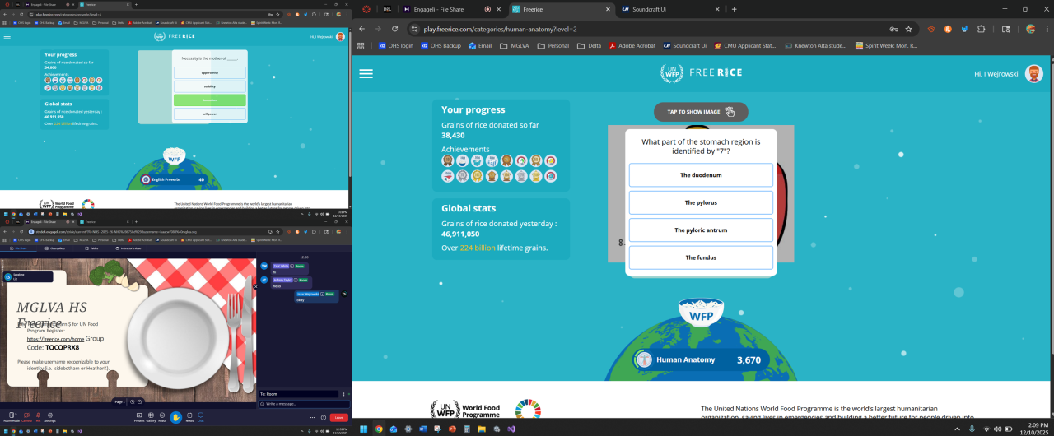1054x436 pixels.
Task: Open Instructor's video tab in Engageli
Action: point(128,248)
